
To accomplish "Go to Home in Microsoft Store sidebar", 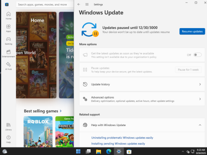I will (x=8, y=16).
